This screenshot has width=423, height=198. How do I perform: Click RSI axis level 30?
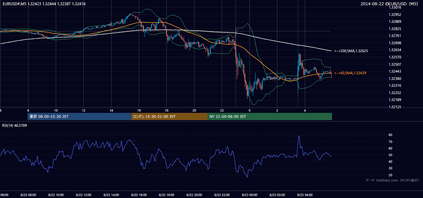coord(390,168)
